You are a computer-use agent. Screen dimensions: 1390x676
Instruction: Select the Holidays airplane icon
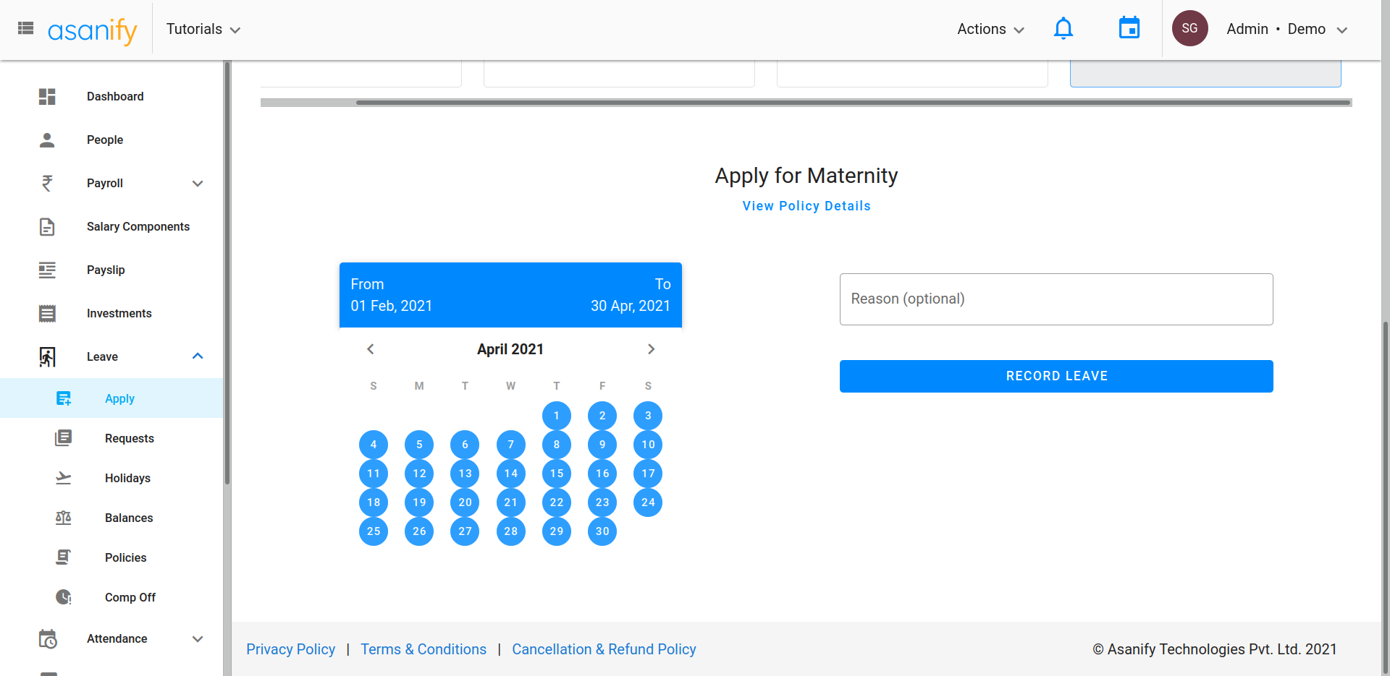pyautogui.click(x=64, y=478)
